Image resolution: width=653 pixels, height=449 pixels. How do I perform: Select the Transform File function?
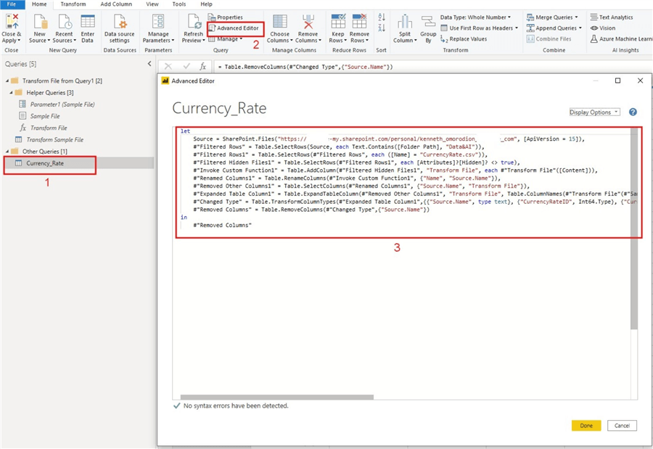click(49, 128)
